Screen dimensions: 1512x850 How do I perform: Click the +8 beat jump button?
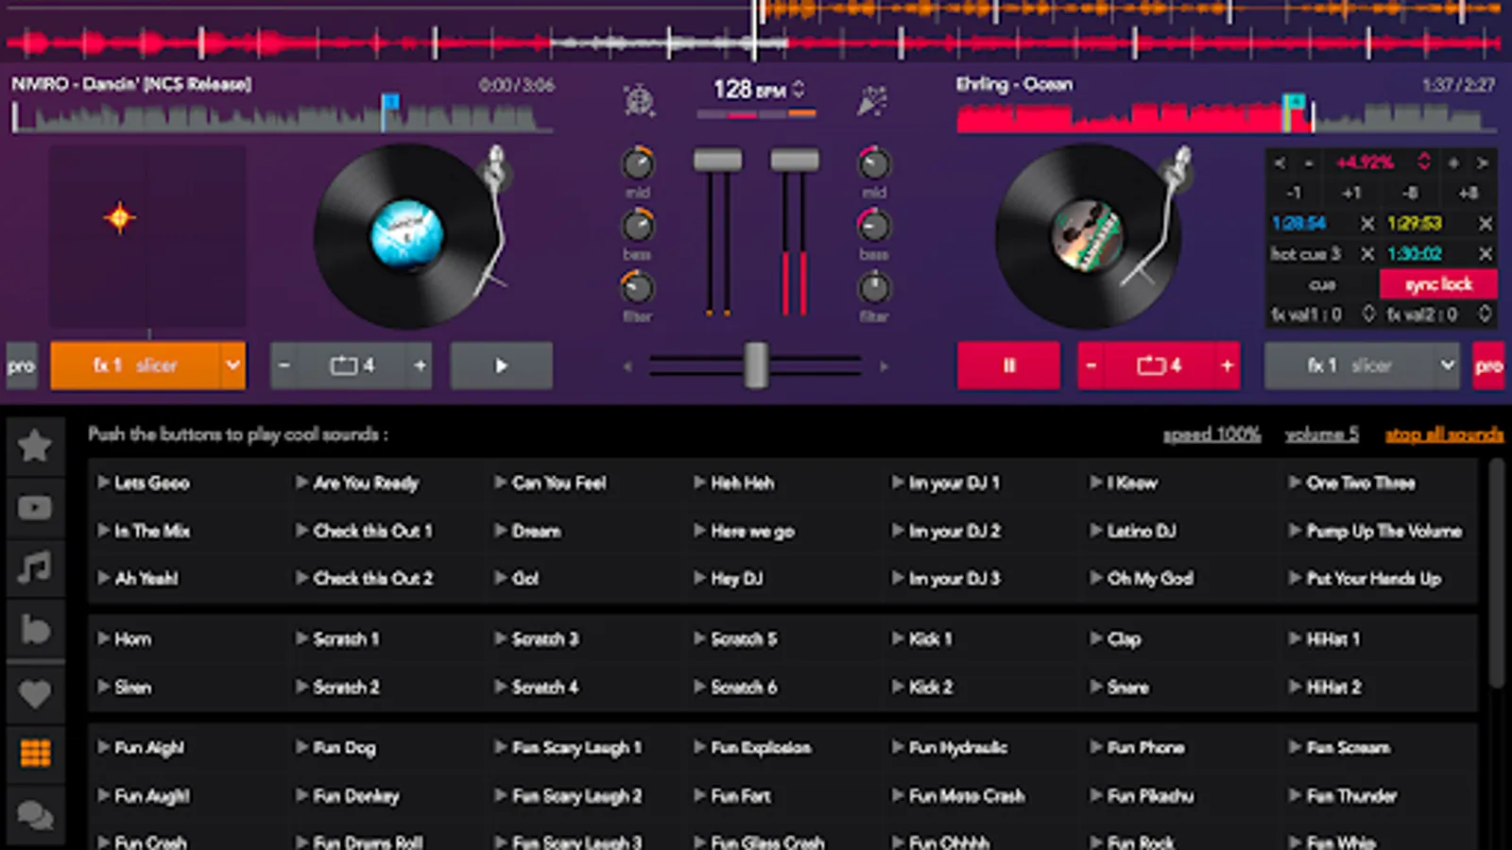tap(1468, 193)
